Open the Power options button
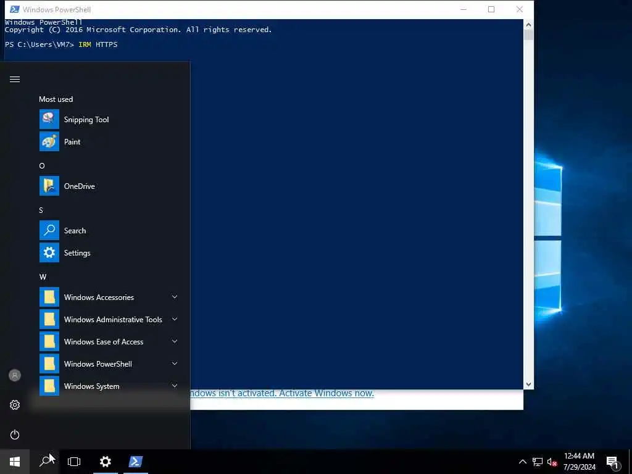 pos(15,434)
